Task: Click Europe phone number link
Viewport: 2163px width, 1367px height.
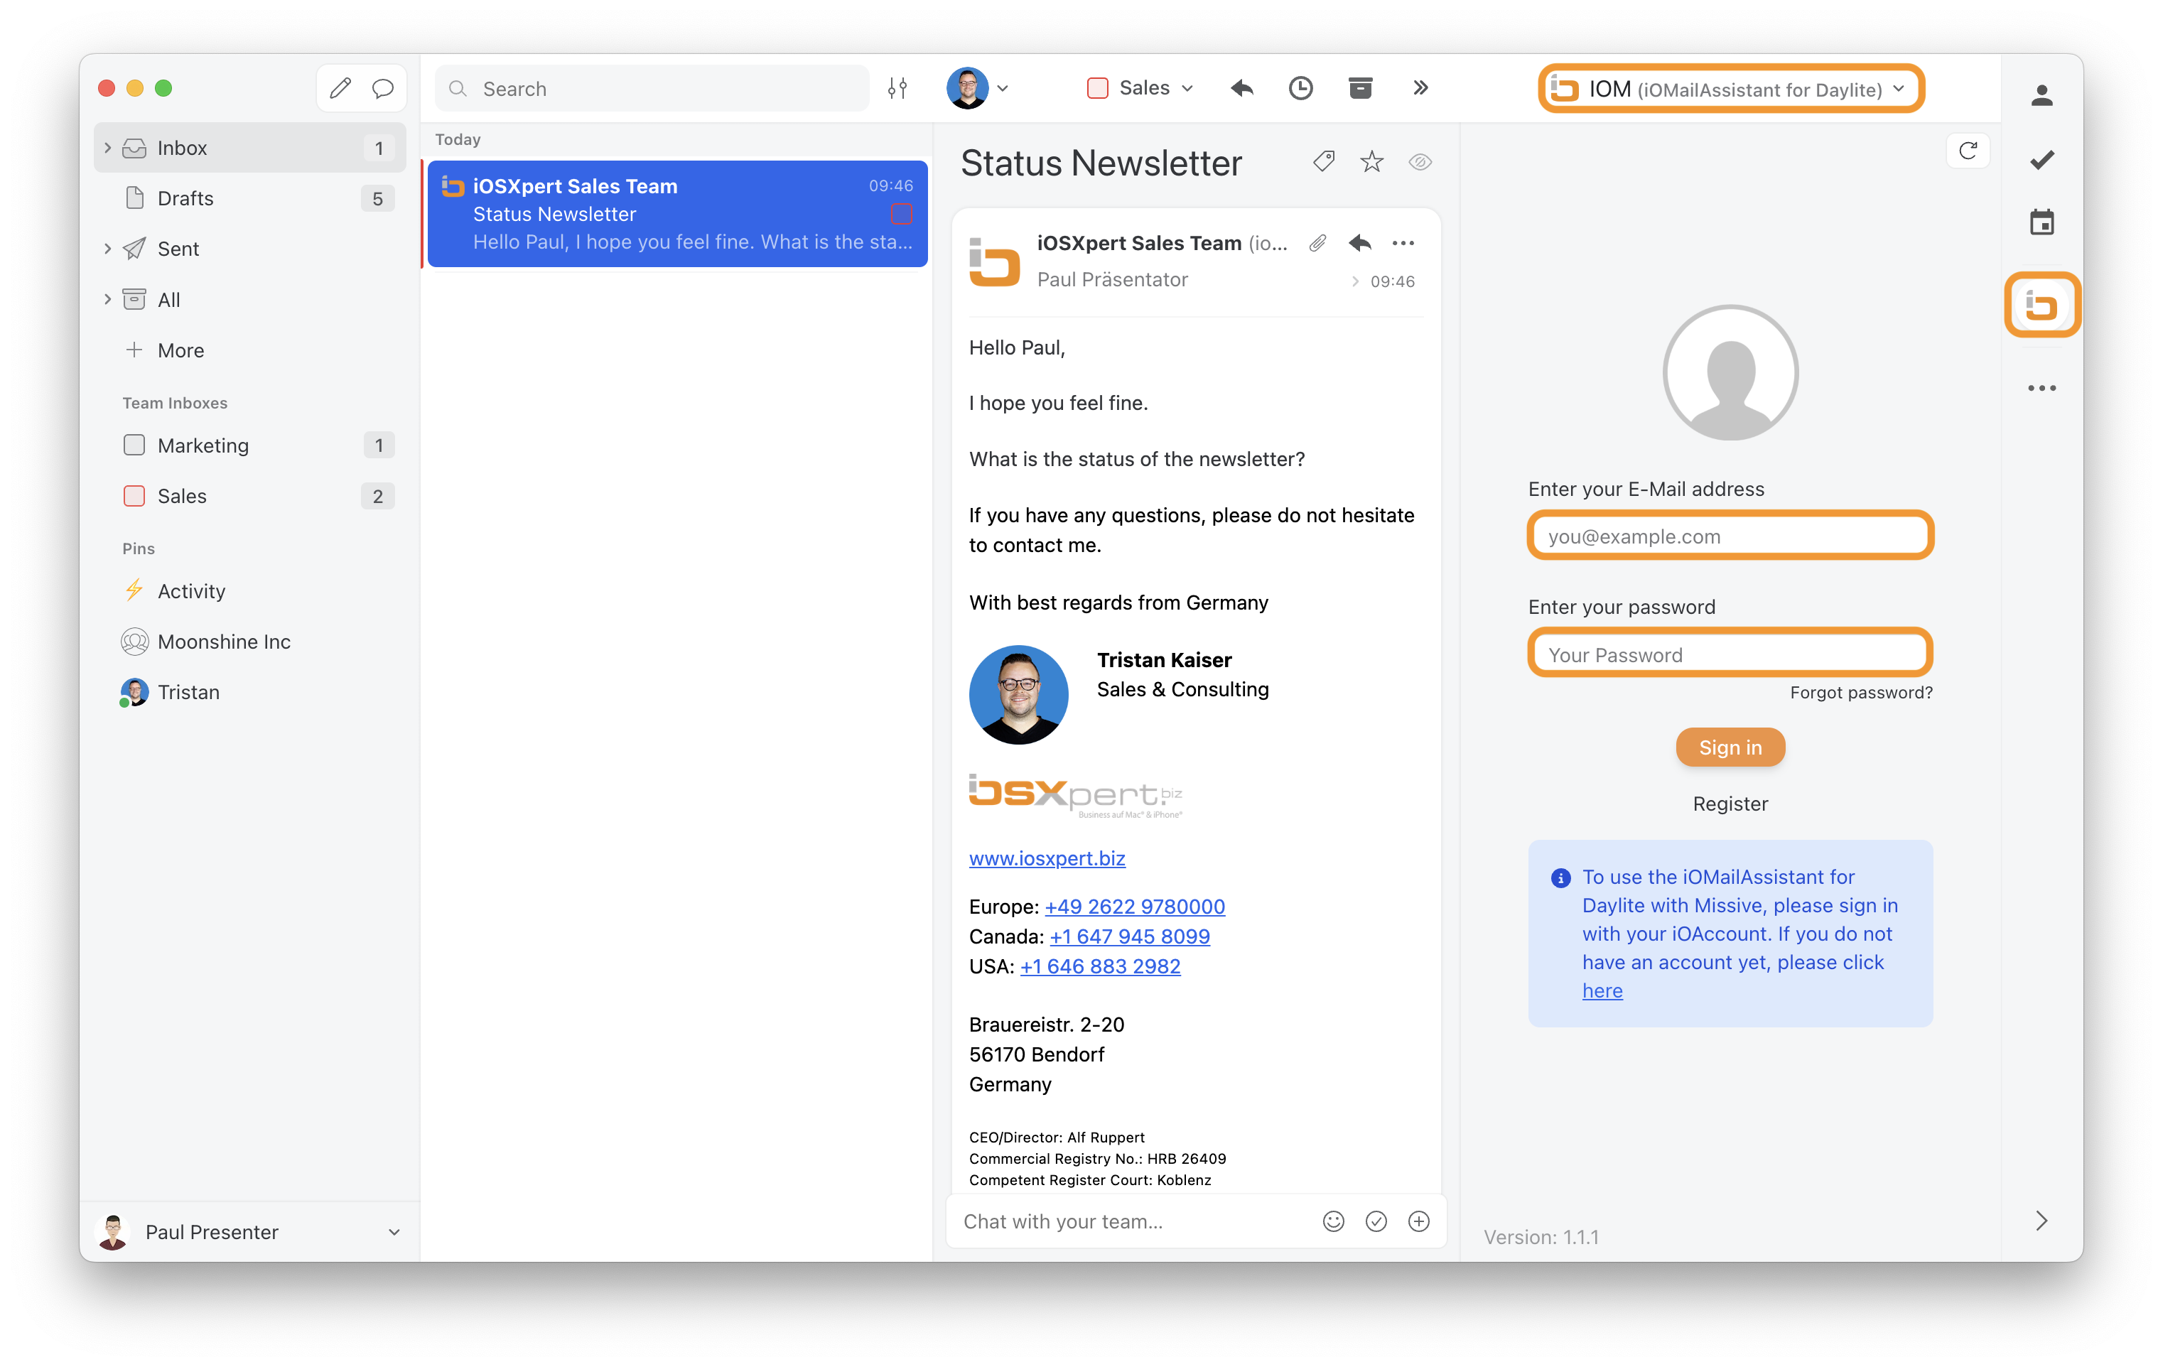Action: pyautogui.click(x=1135, y=907)
